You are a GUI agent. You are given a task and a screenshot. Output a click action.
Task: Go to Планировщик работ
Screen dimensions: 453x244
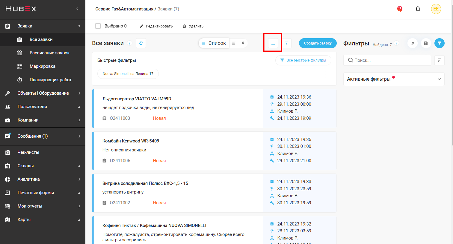[50, 80]
